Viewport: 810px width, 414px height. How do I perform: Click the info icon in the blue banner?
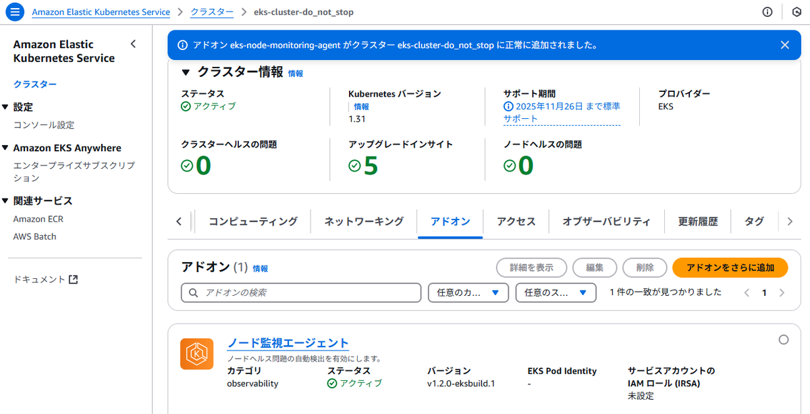pyautogui.click(x=182, y=45)
